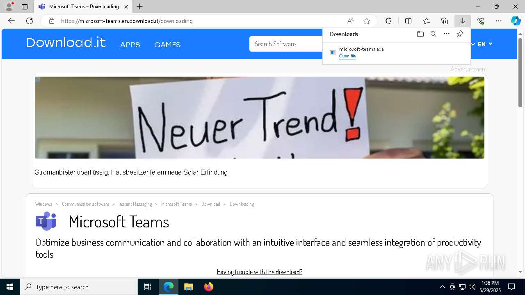Open downloads folder from Downloads panel
The height and width of the screenshot is (295, 525).
(x=420, y=34)
